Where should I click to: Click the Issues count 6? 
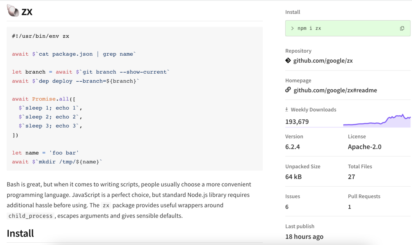[x=287, y=207]
